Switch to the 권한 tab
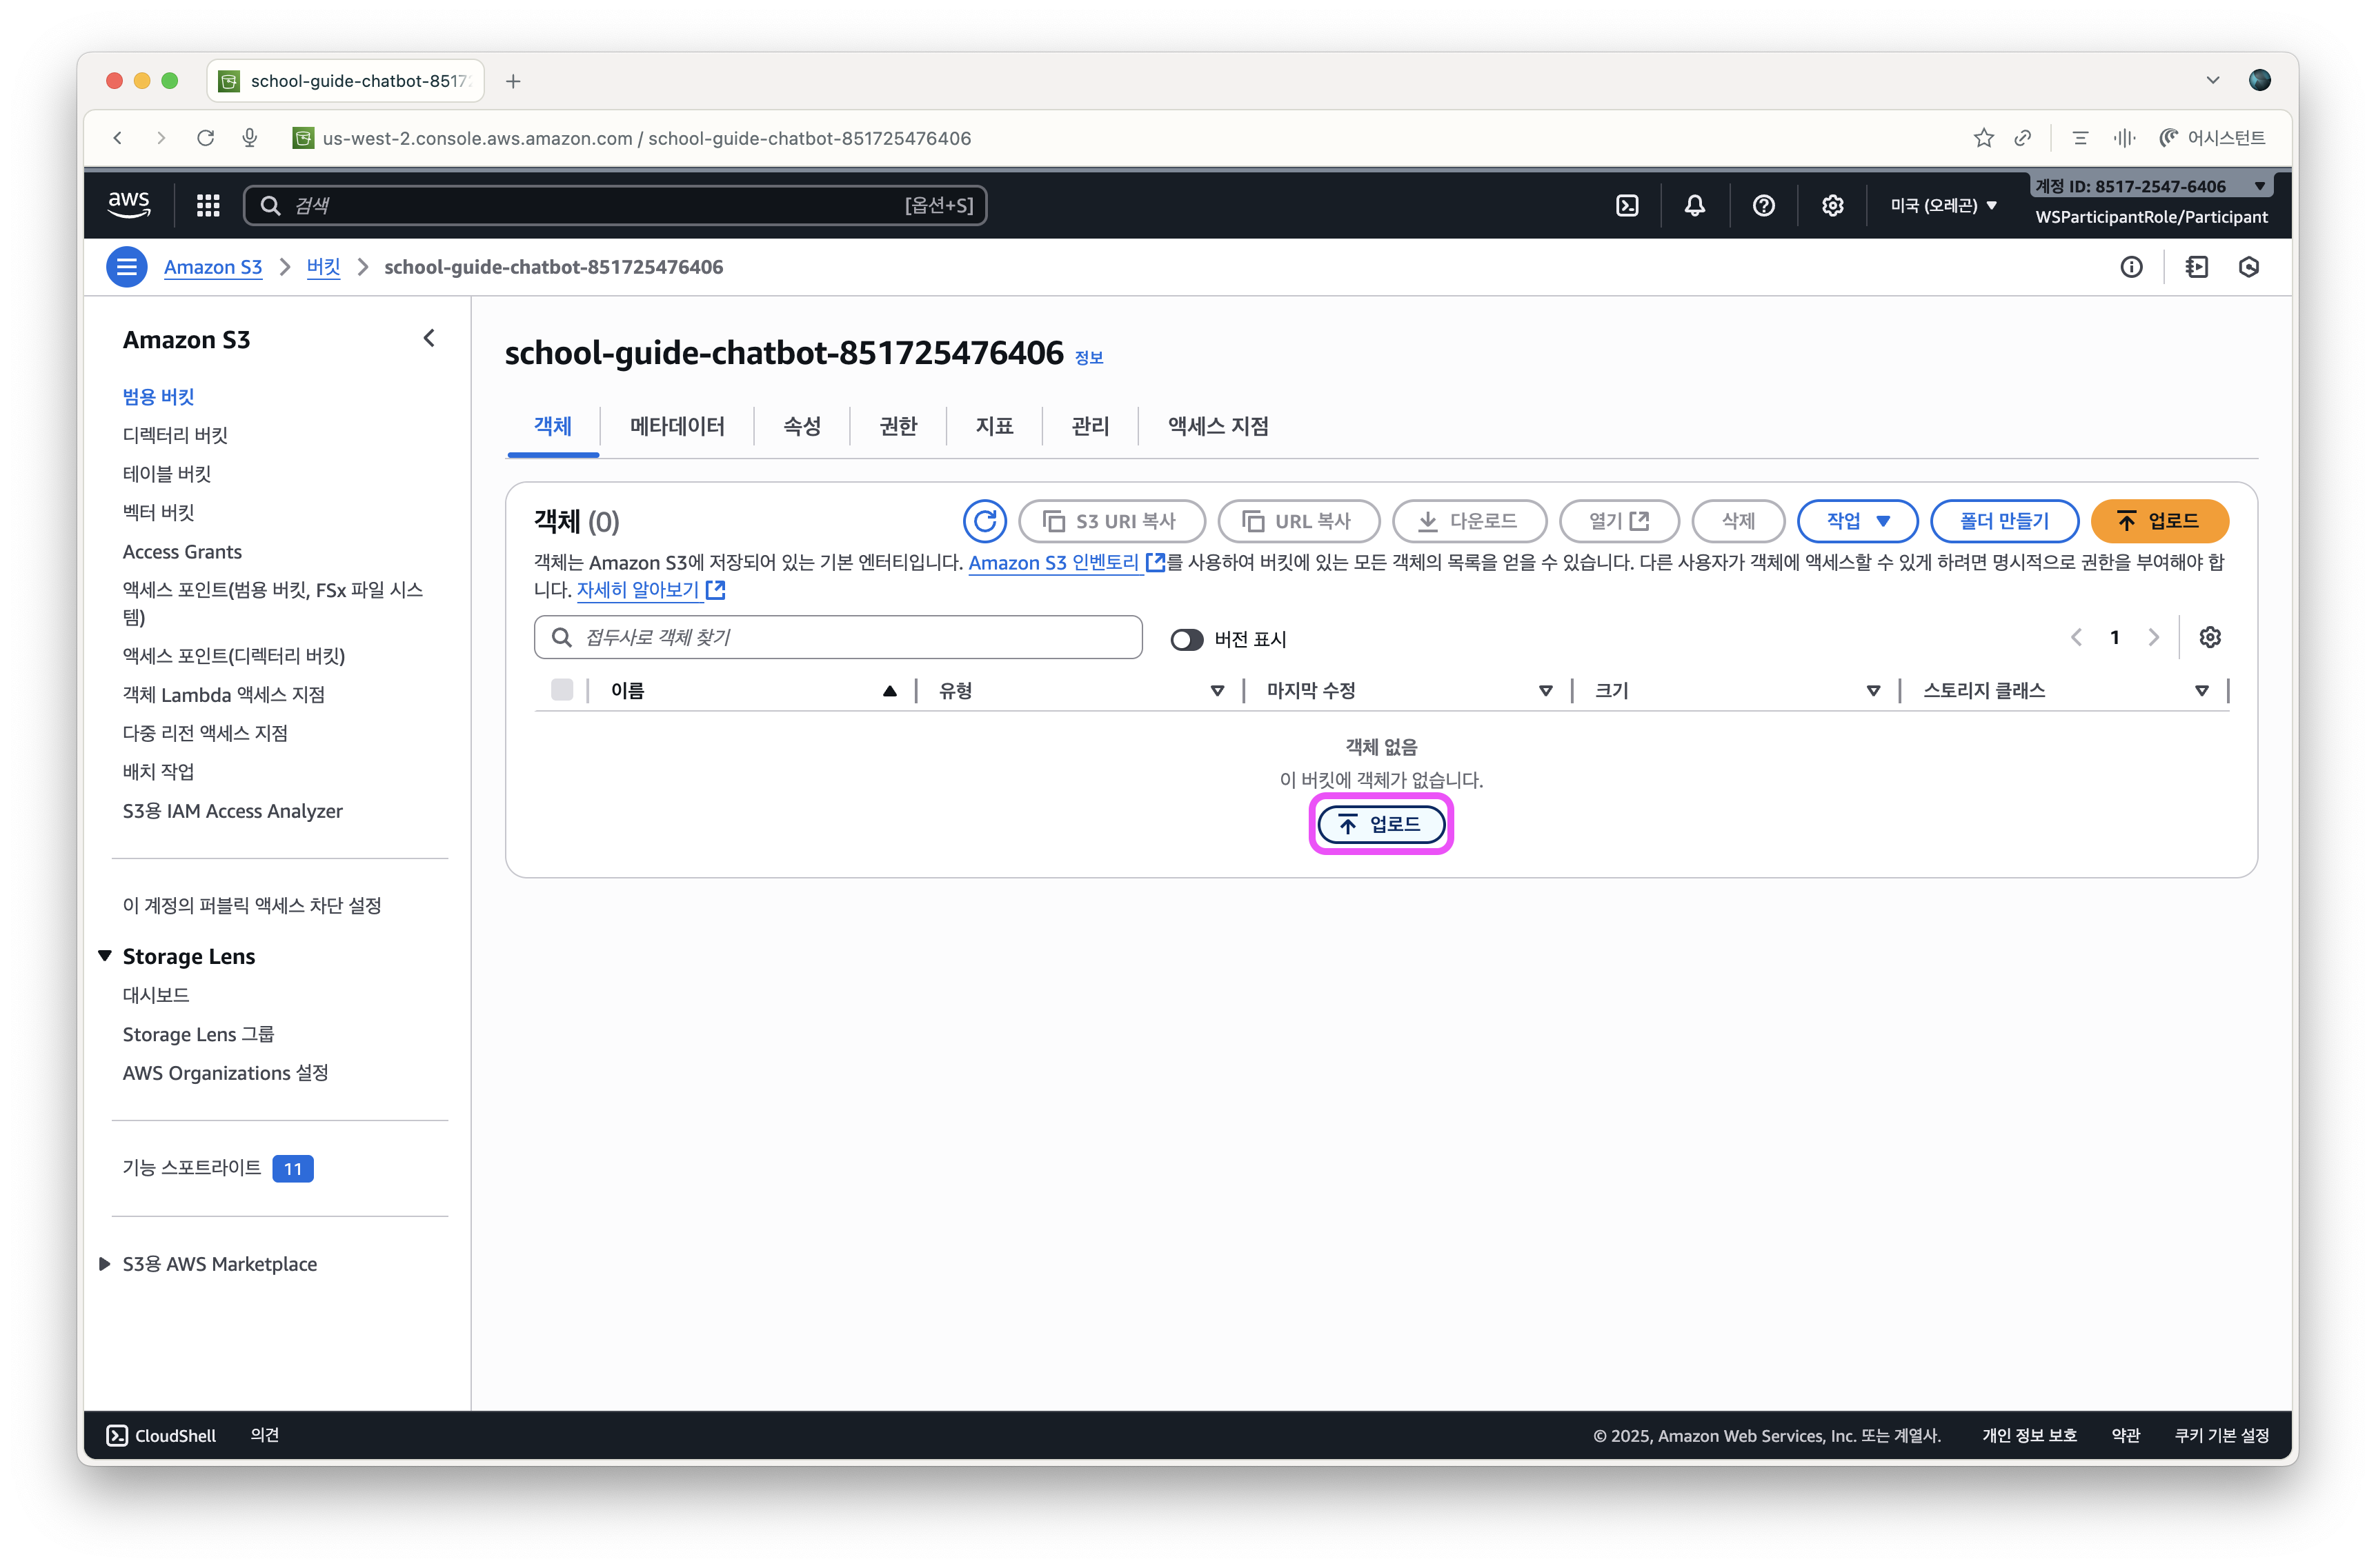The image size is (2376, 1568). [x=898, y=426]
